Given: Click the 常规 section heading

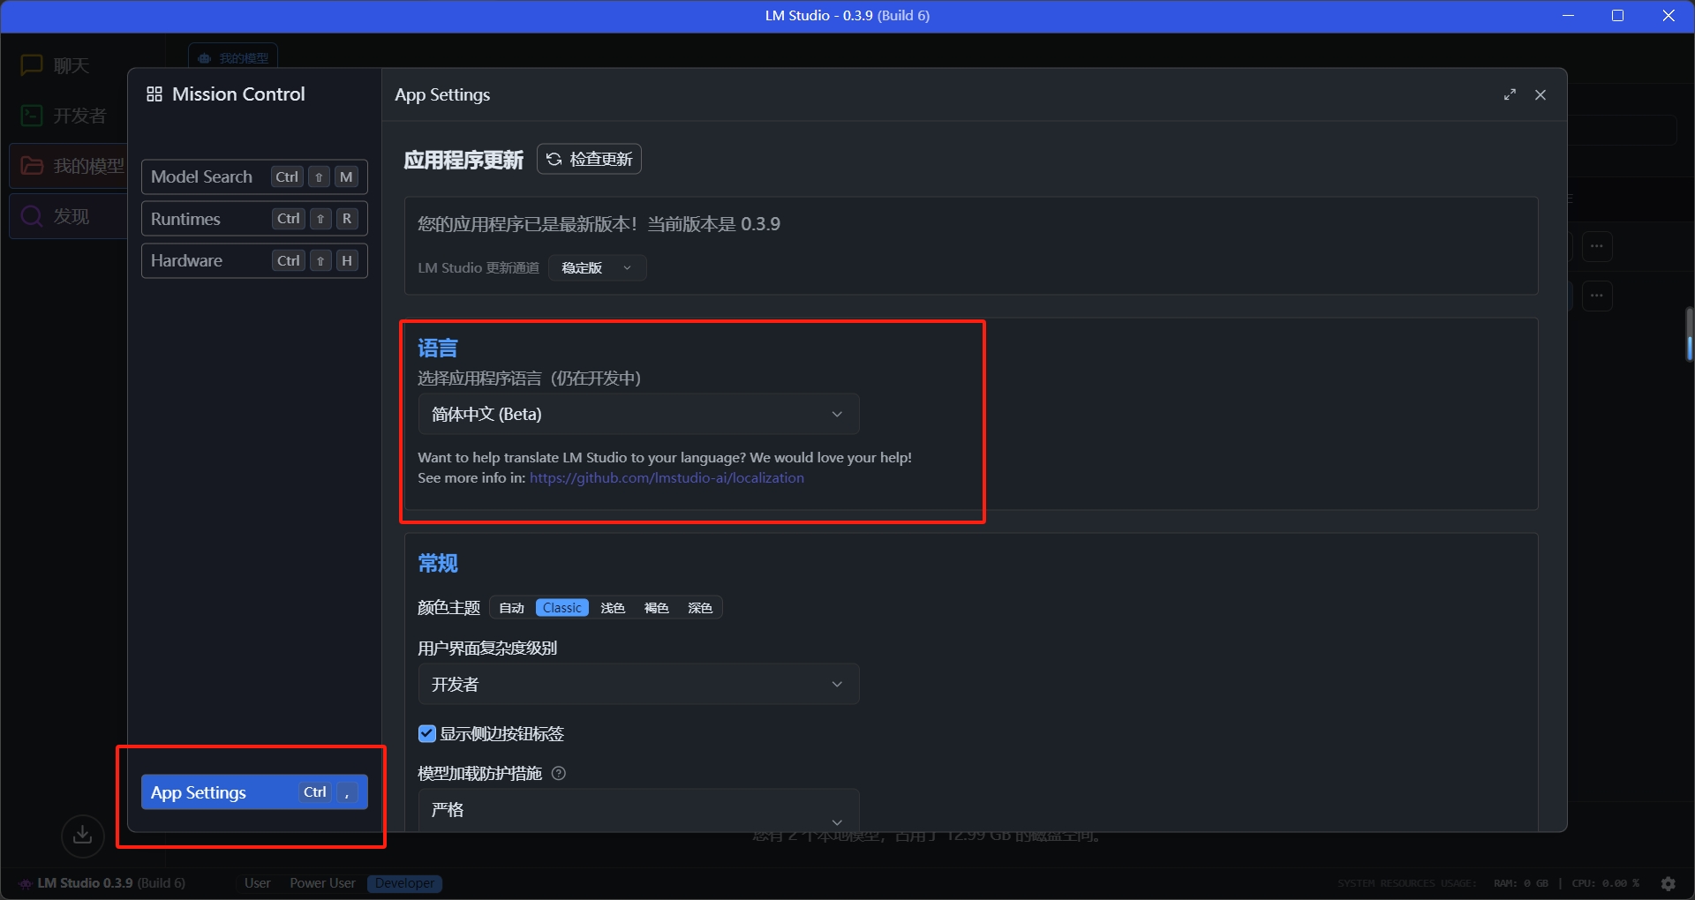Looking at the screenshot, I should click(438, 563).
